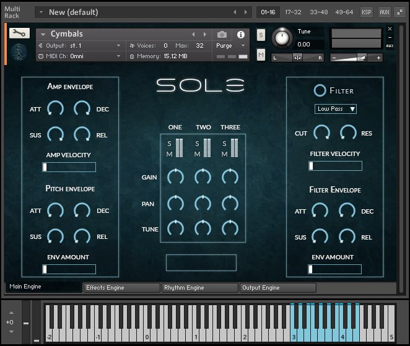Click the wrench edit instrument icon
The height and width of the screenshot is (346, 410).
[x=19, y=33]
